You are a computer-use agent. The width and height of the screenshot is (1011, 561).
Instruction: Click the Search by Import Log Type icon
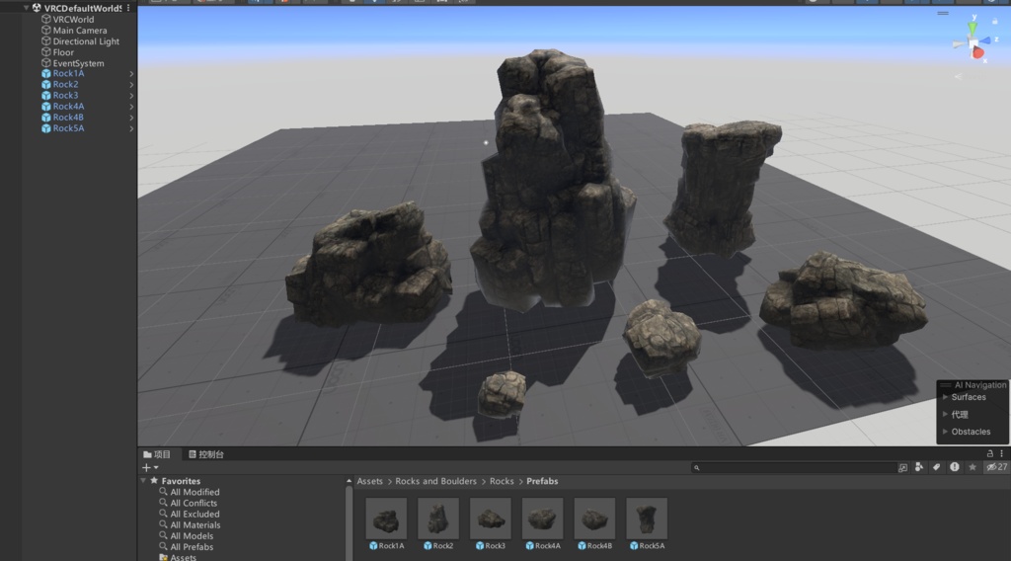[955, 467]
